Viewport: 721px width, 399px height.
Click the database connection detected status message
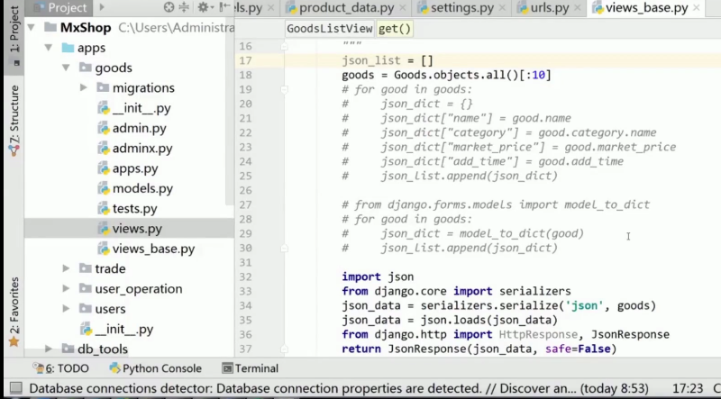click(x=339, y=388)
